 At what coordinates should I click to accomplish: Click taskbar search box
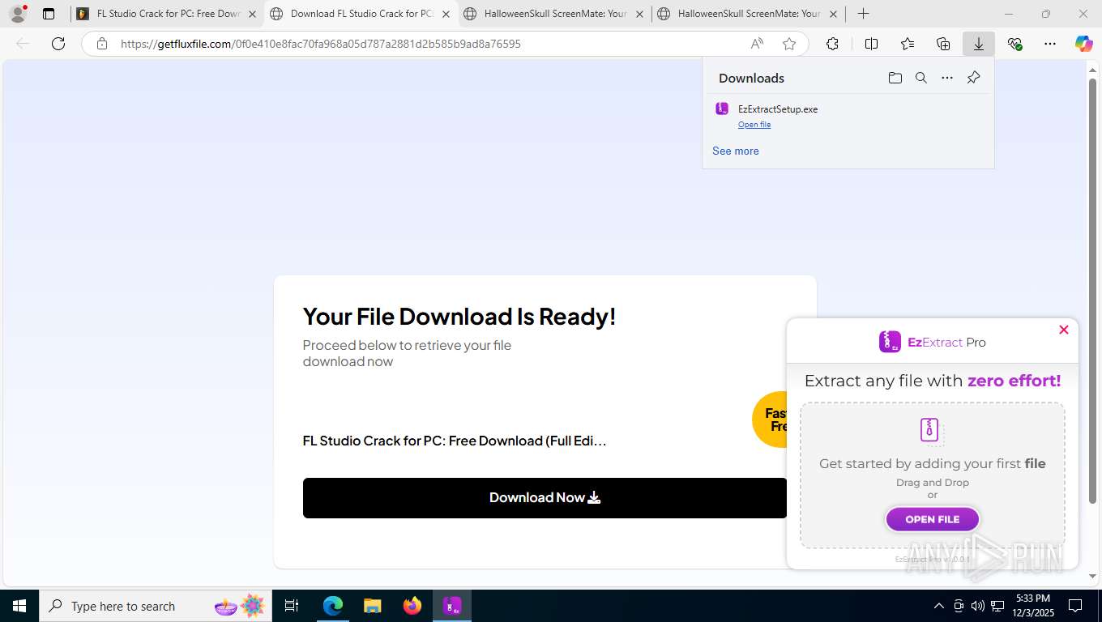pyautogui.click(x=155, y=606)
